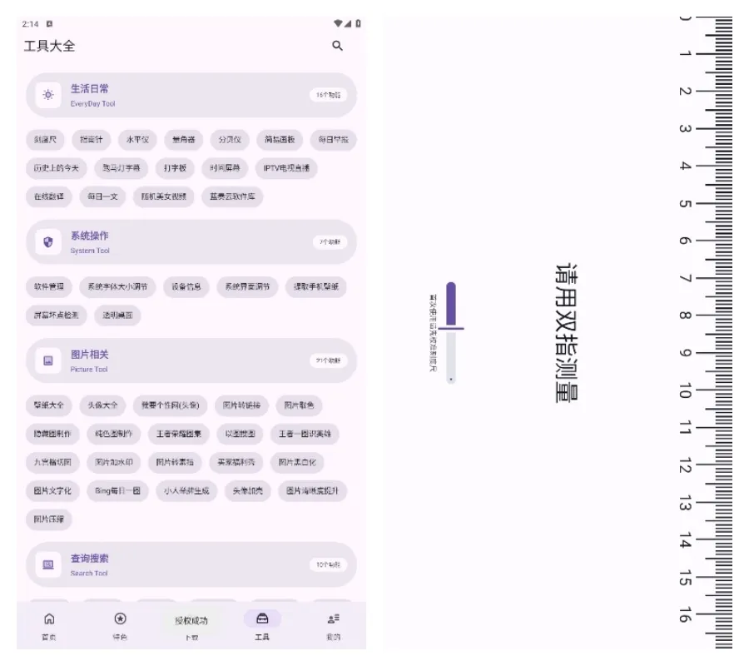The width and height of the screenshot is (749, 666).
Task: Open the 以图搜图 chip
Action: 241,434
